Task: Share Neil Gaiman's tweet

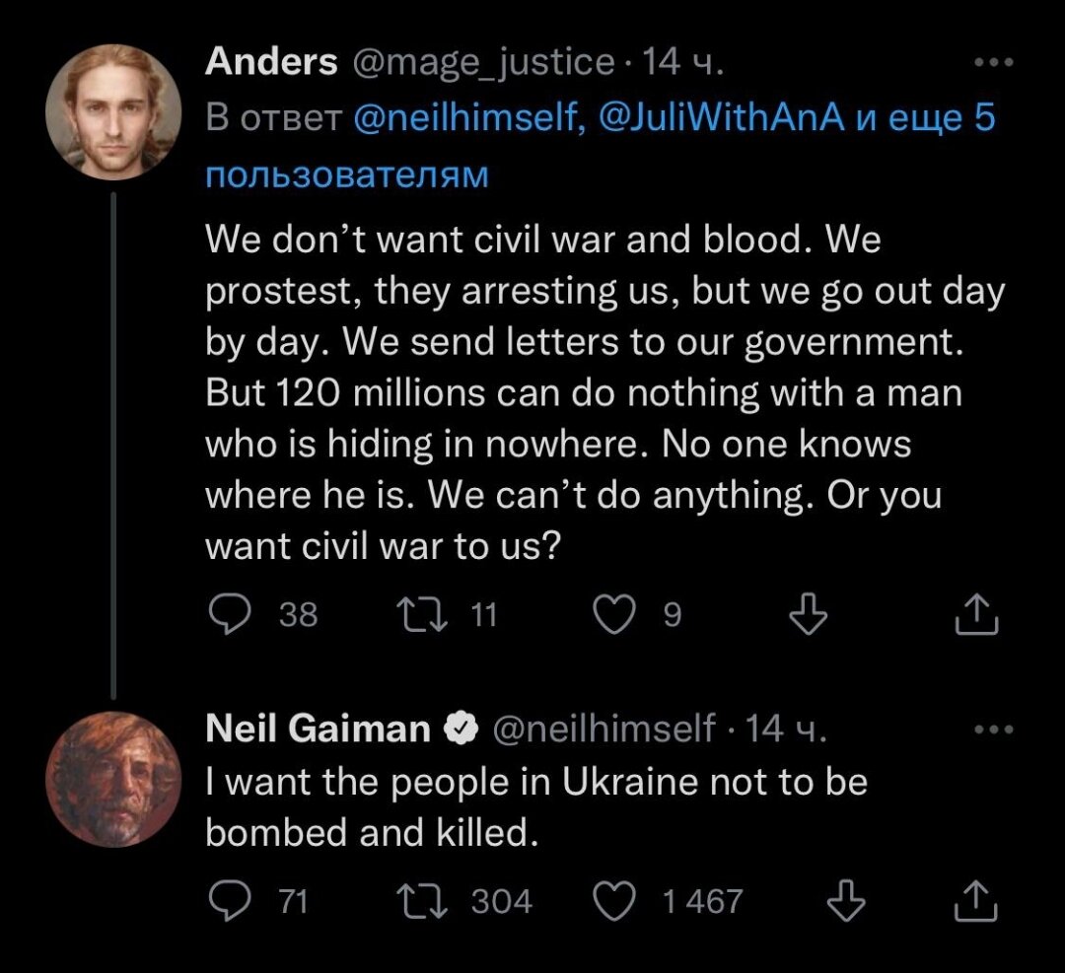Action: point(976,900)
